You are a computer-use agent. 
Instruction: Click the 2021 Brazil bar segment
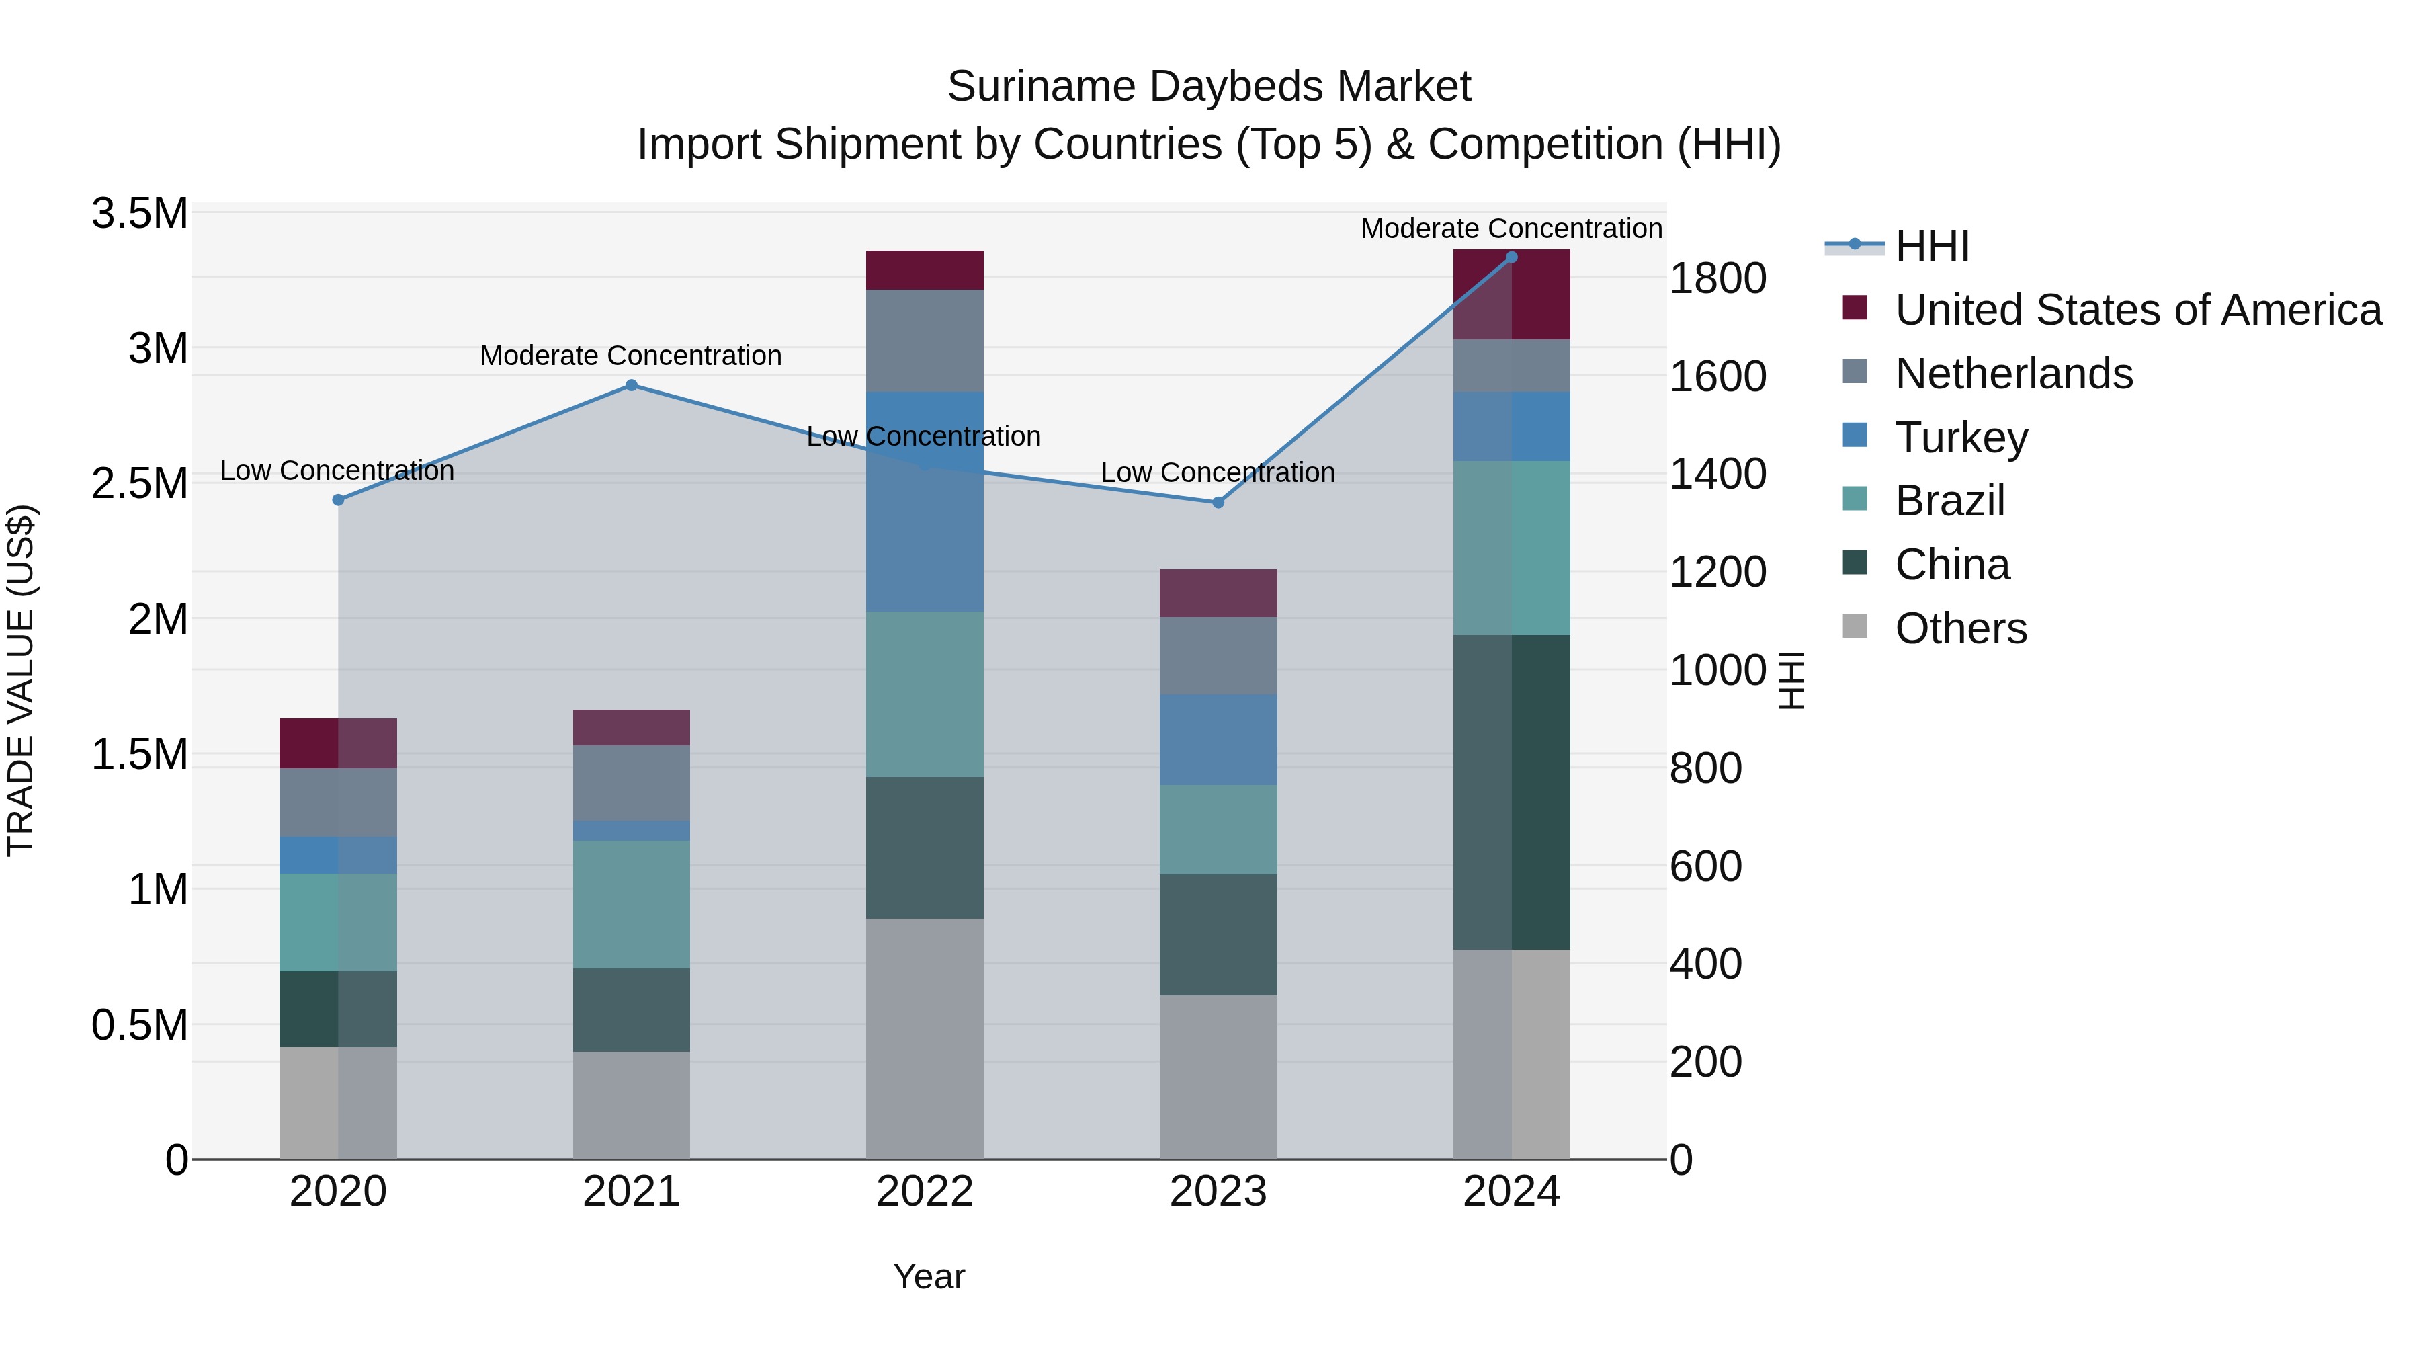tap(632, 905)
